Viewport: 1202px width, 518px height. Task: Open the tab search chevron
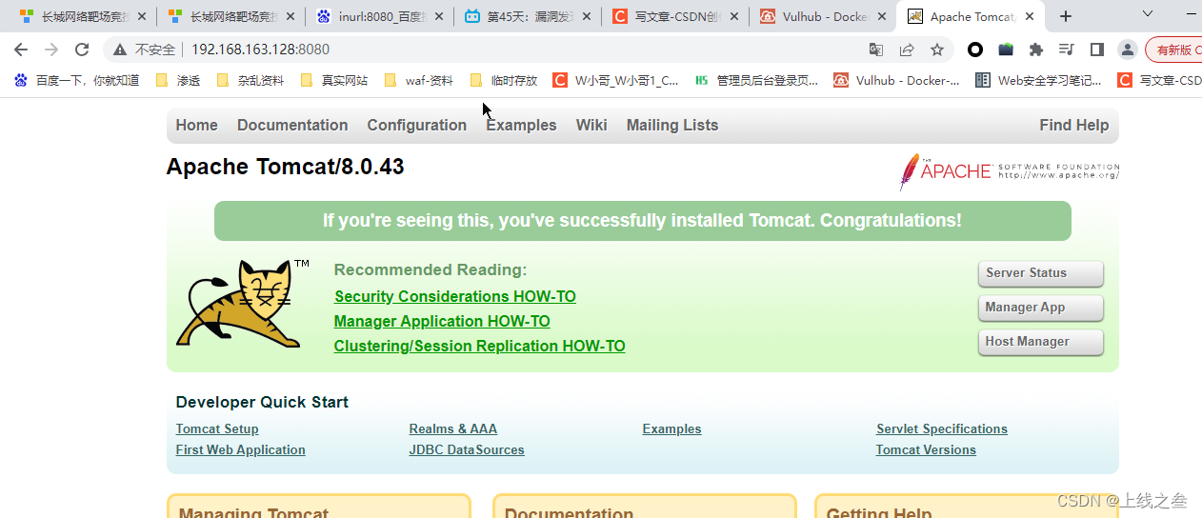(x=1148, y=13)
